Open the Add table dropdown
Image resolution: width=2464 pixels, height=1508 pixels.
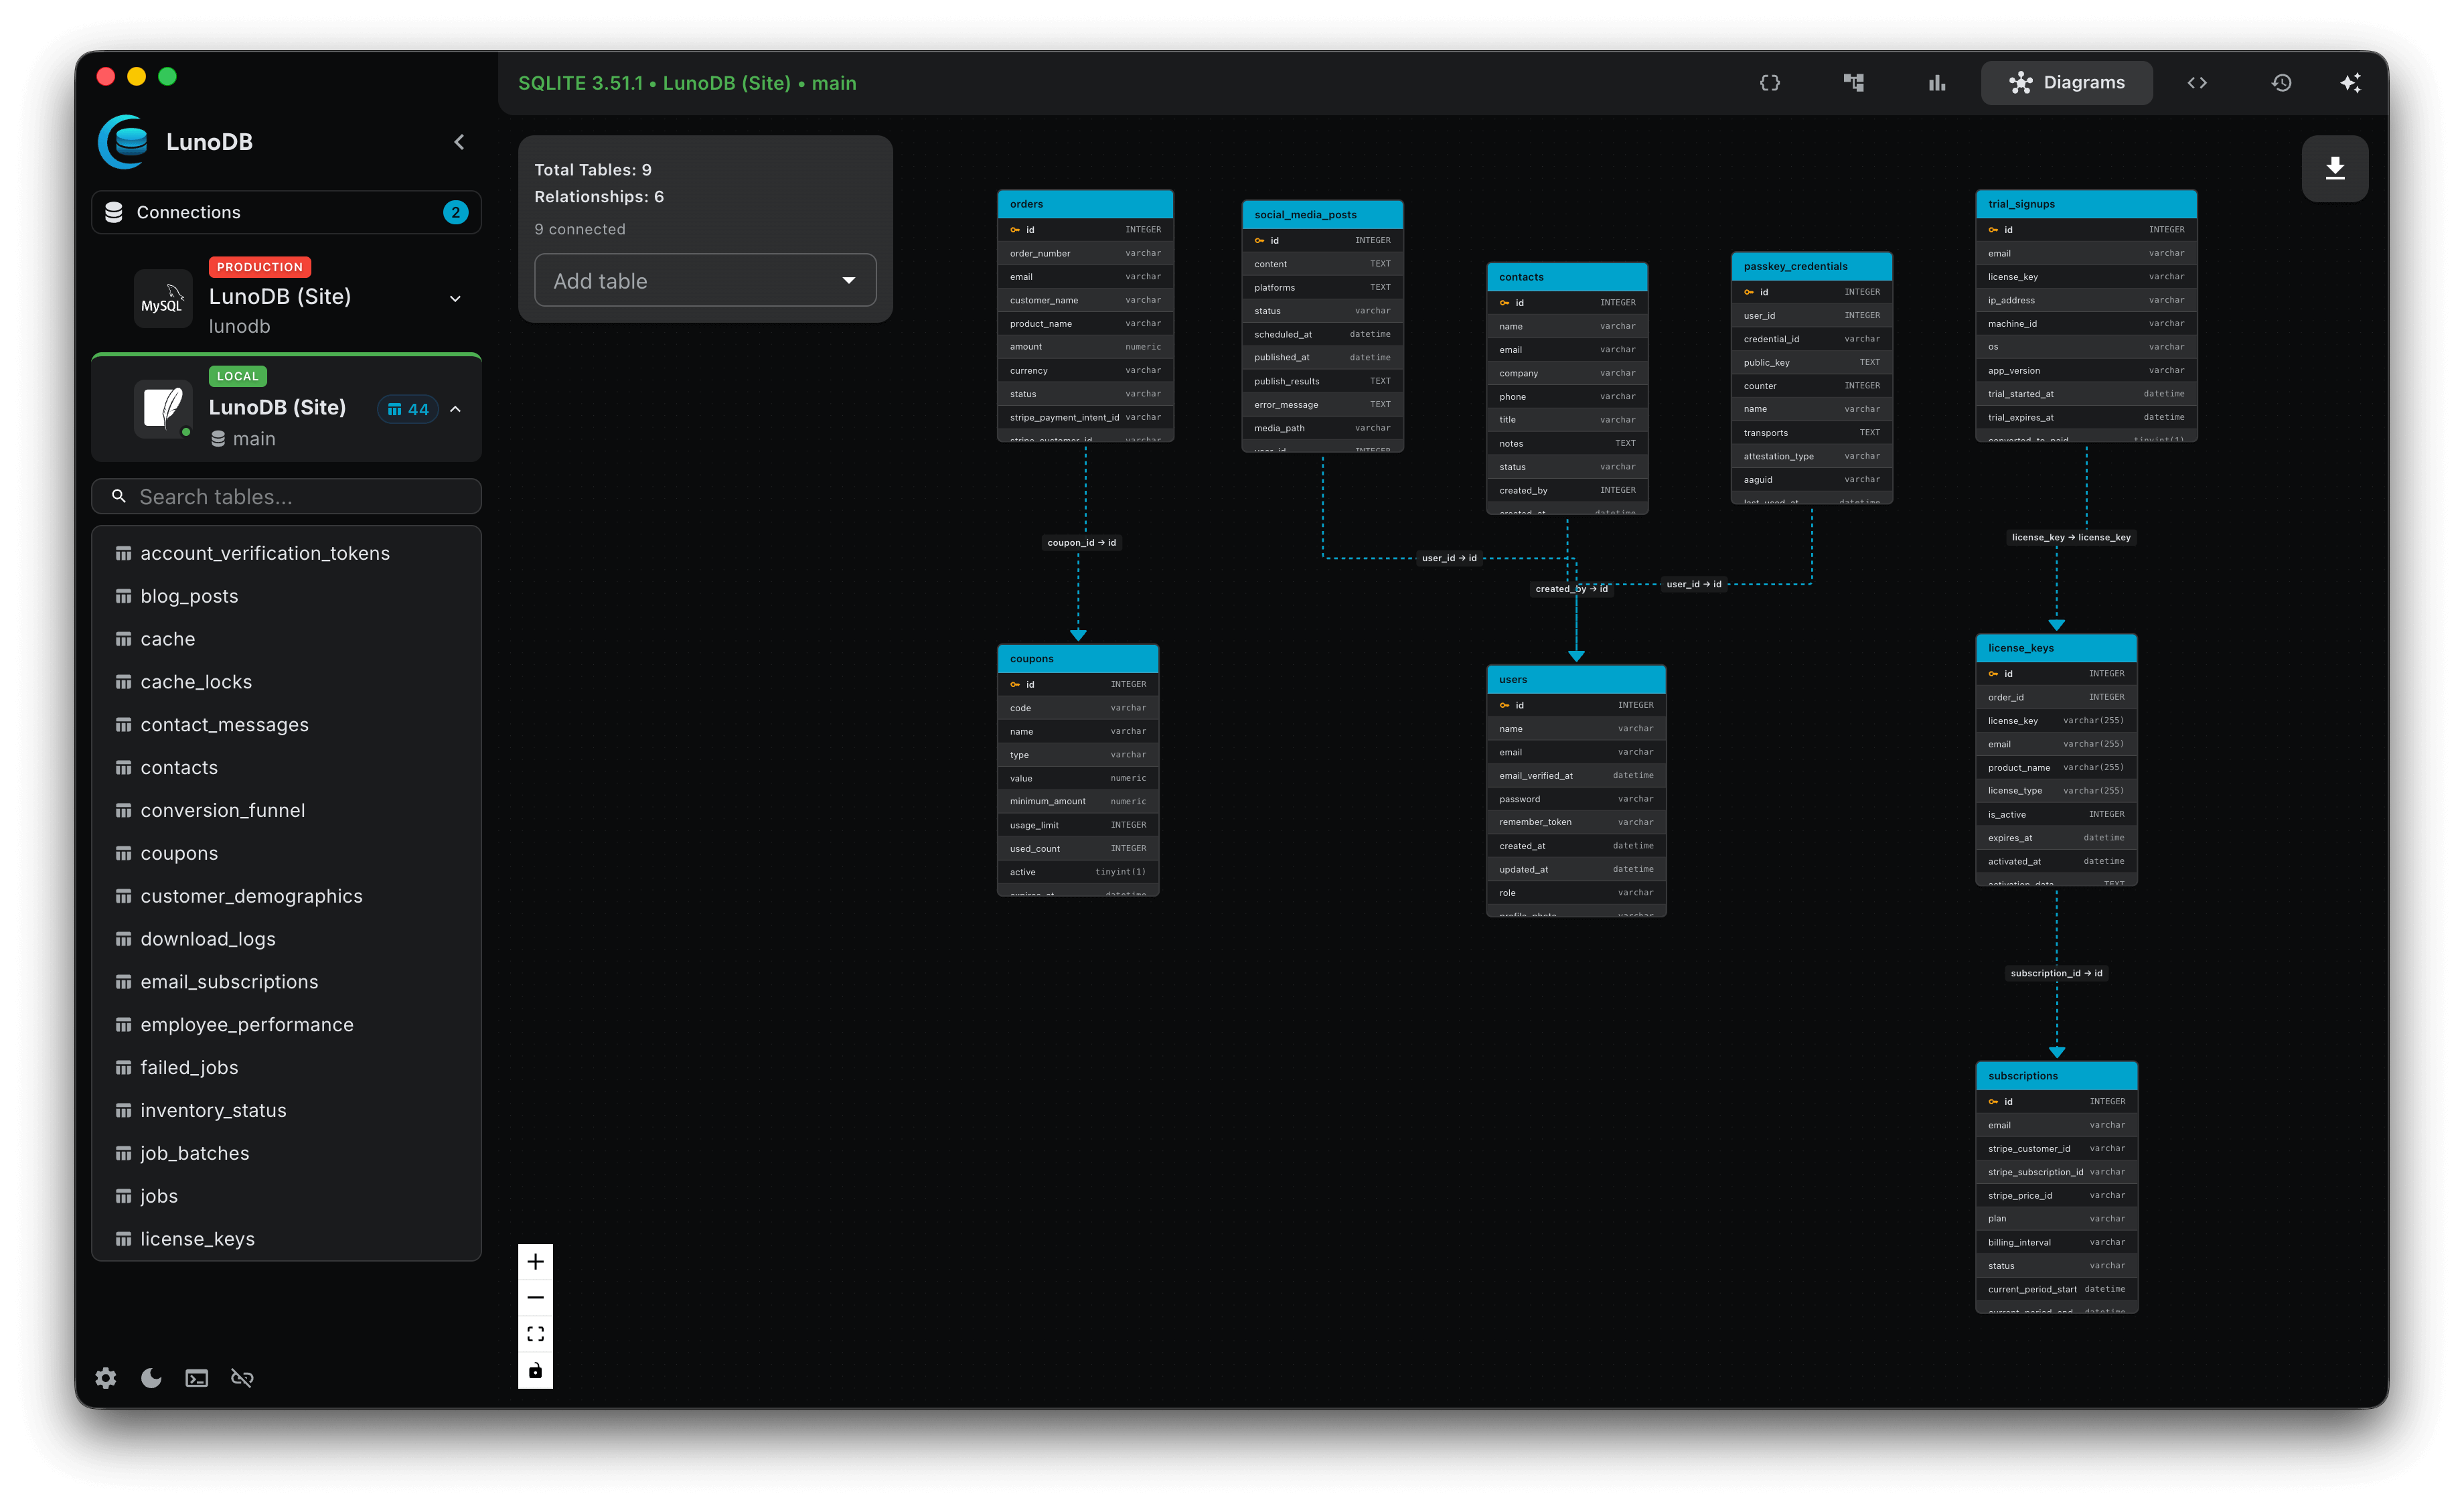pos(704,280)
